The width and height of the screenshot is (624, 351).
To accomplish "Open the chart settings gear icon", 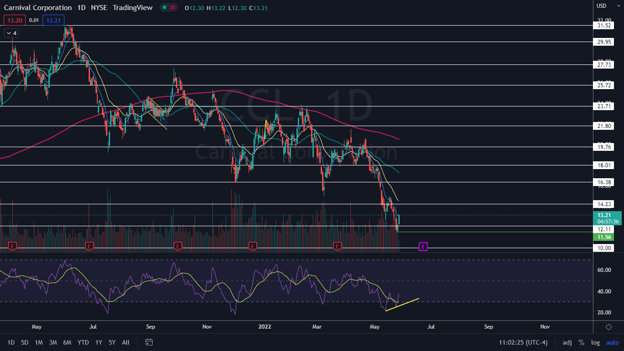I will click(608, 327).
